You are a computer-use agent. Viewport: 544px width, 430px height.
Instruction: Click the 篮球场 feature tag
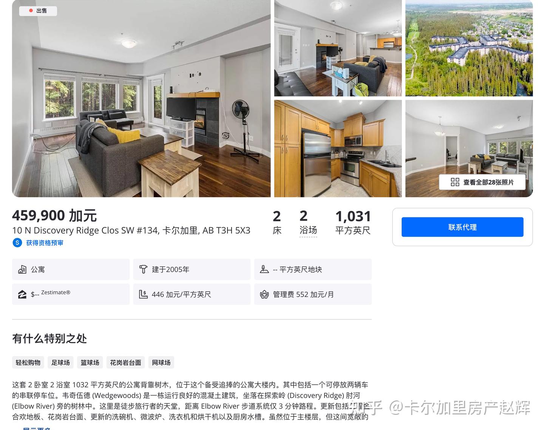pyautogui.click(x=90, y=362)
